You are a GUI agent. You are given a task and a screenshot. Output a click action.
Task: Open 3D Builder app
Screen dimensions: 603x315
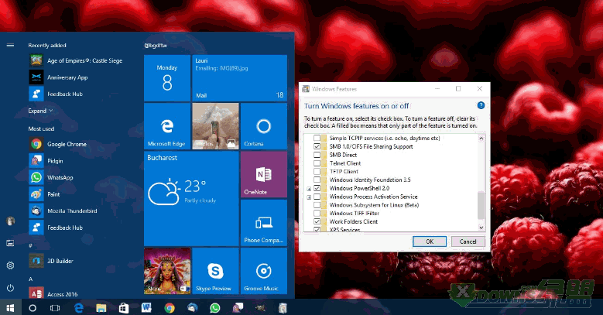click(51, 261)
